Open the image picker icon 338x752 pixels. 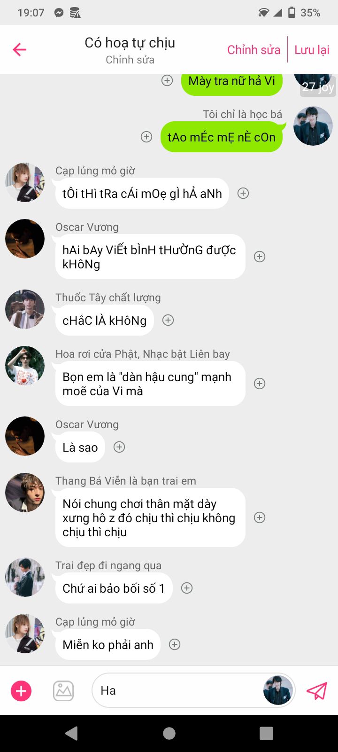click(x=63, y=691)
